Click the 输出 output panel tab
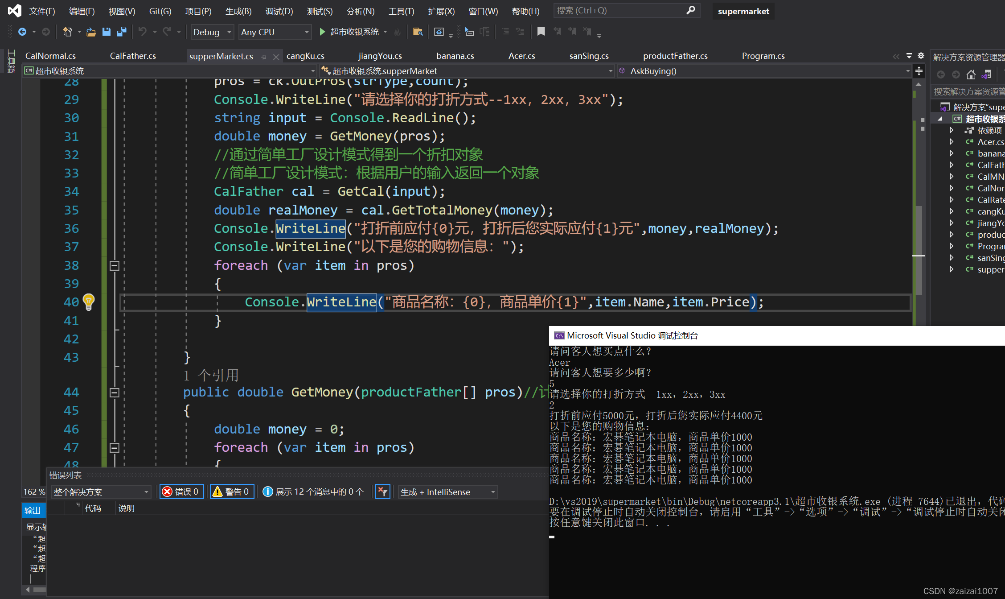The image size is (1005, 599). (32, 510)
